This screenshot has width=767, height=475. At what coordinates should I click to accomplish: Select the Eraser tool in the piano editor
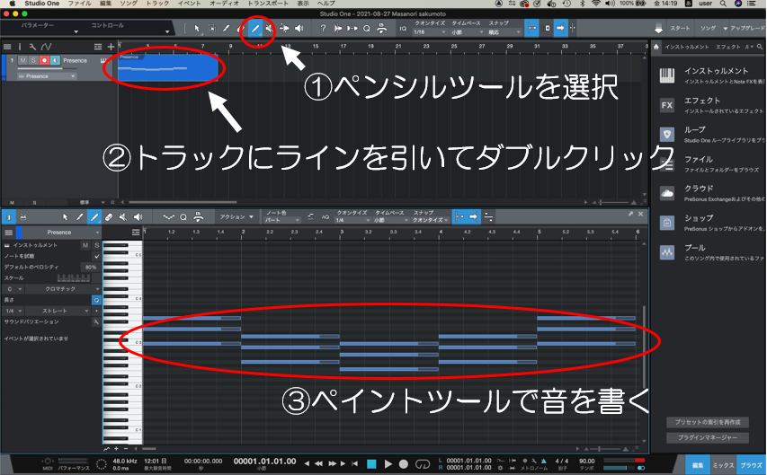point(109,217)
